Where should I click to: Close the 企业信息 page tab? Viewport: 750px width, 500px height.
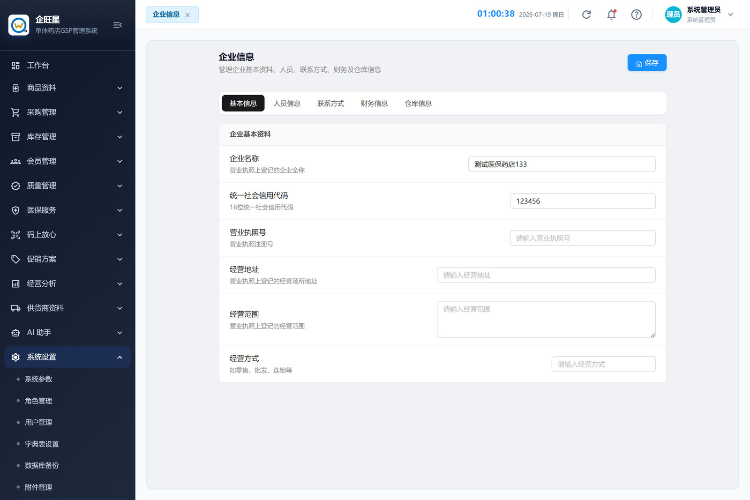click(187, 15)
